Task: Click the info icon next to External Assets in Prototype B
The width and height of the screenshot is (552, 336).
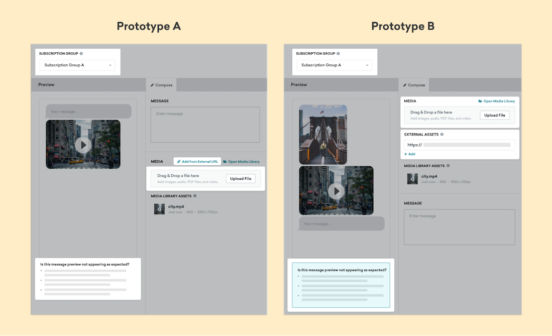Action: pyautogui.click(x=441, y=134)
